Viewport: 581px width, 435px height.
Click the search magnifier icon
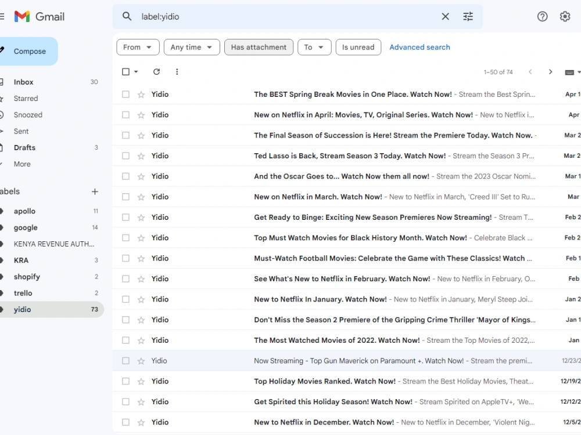click(127, 16)
